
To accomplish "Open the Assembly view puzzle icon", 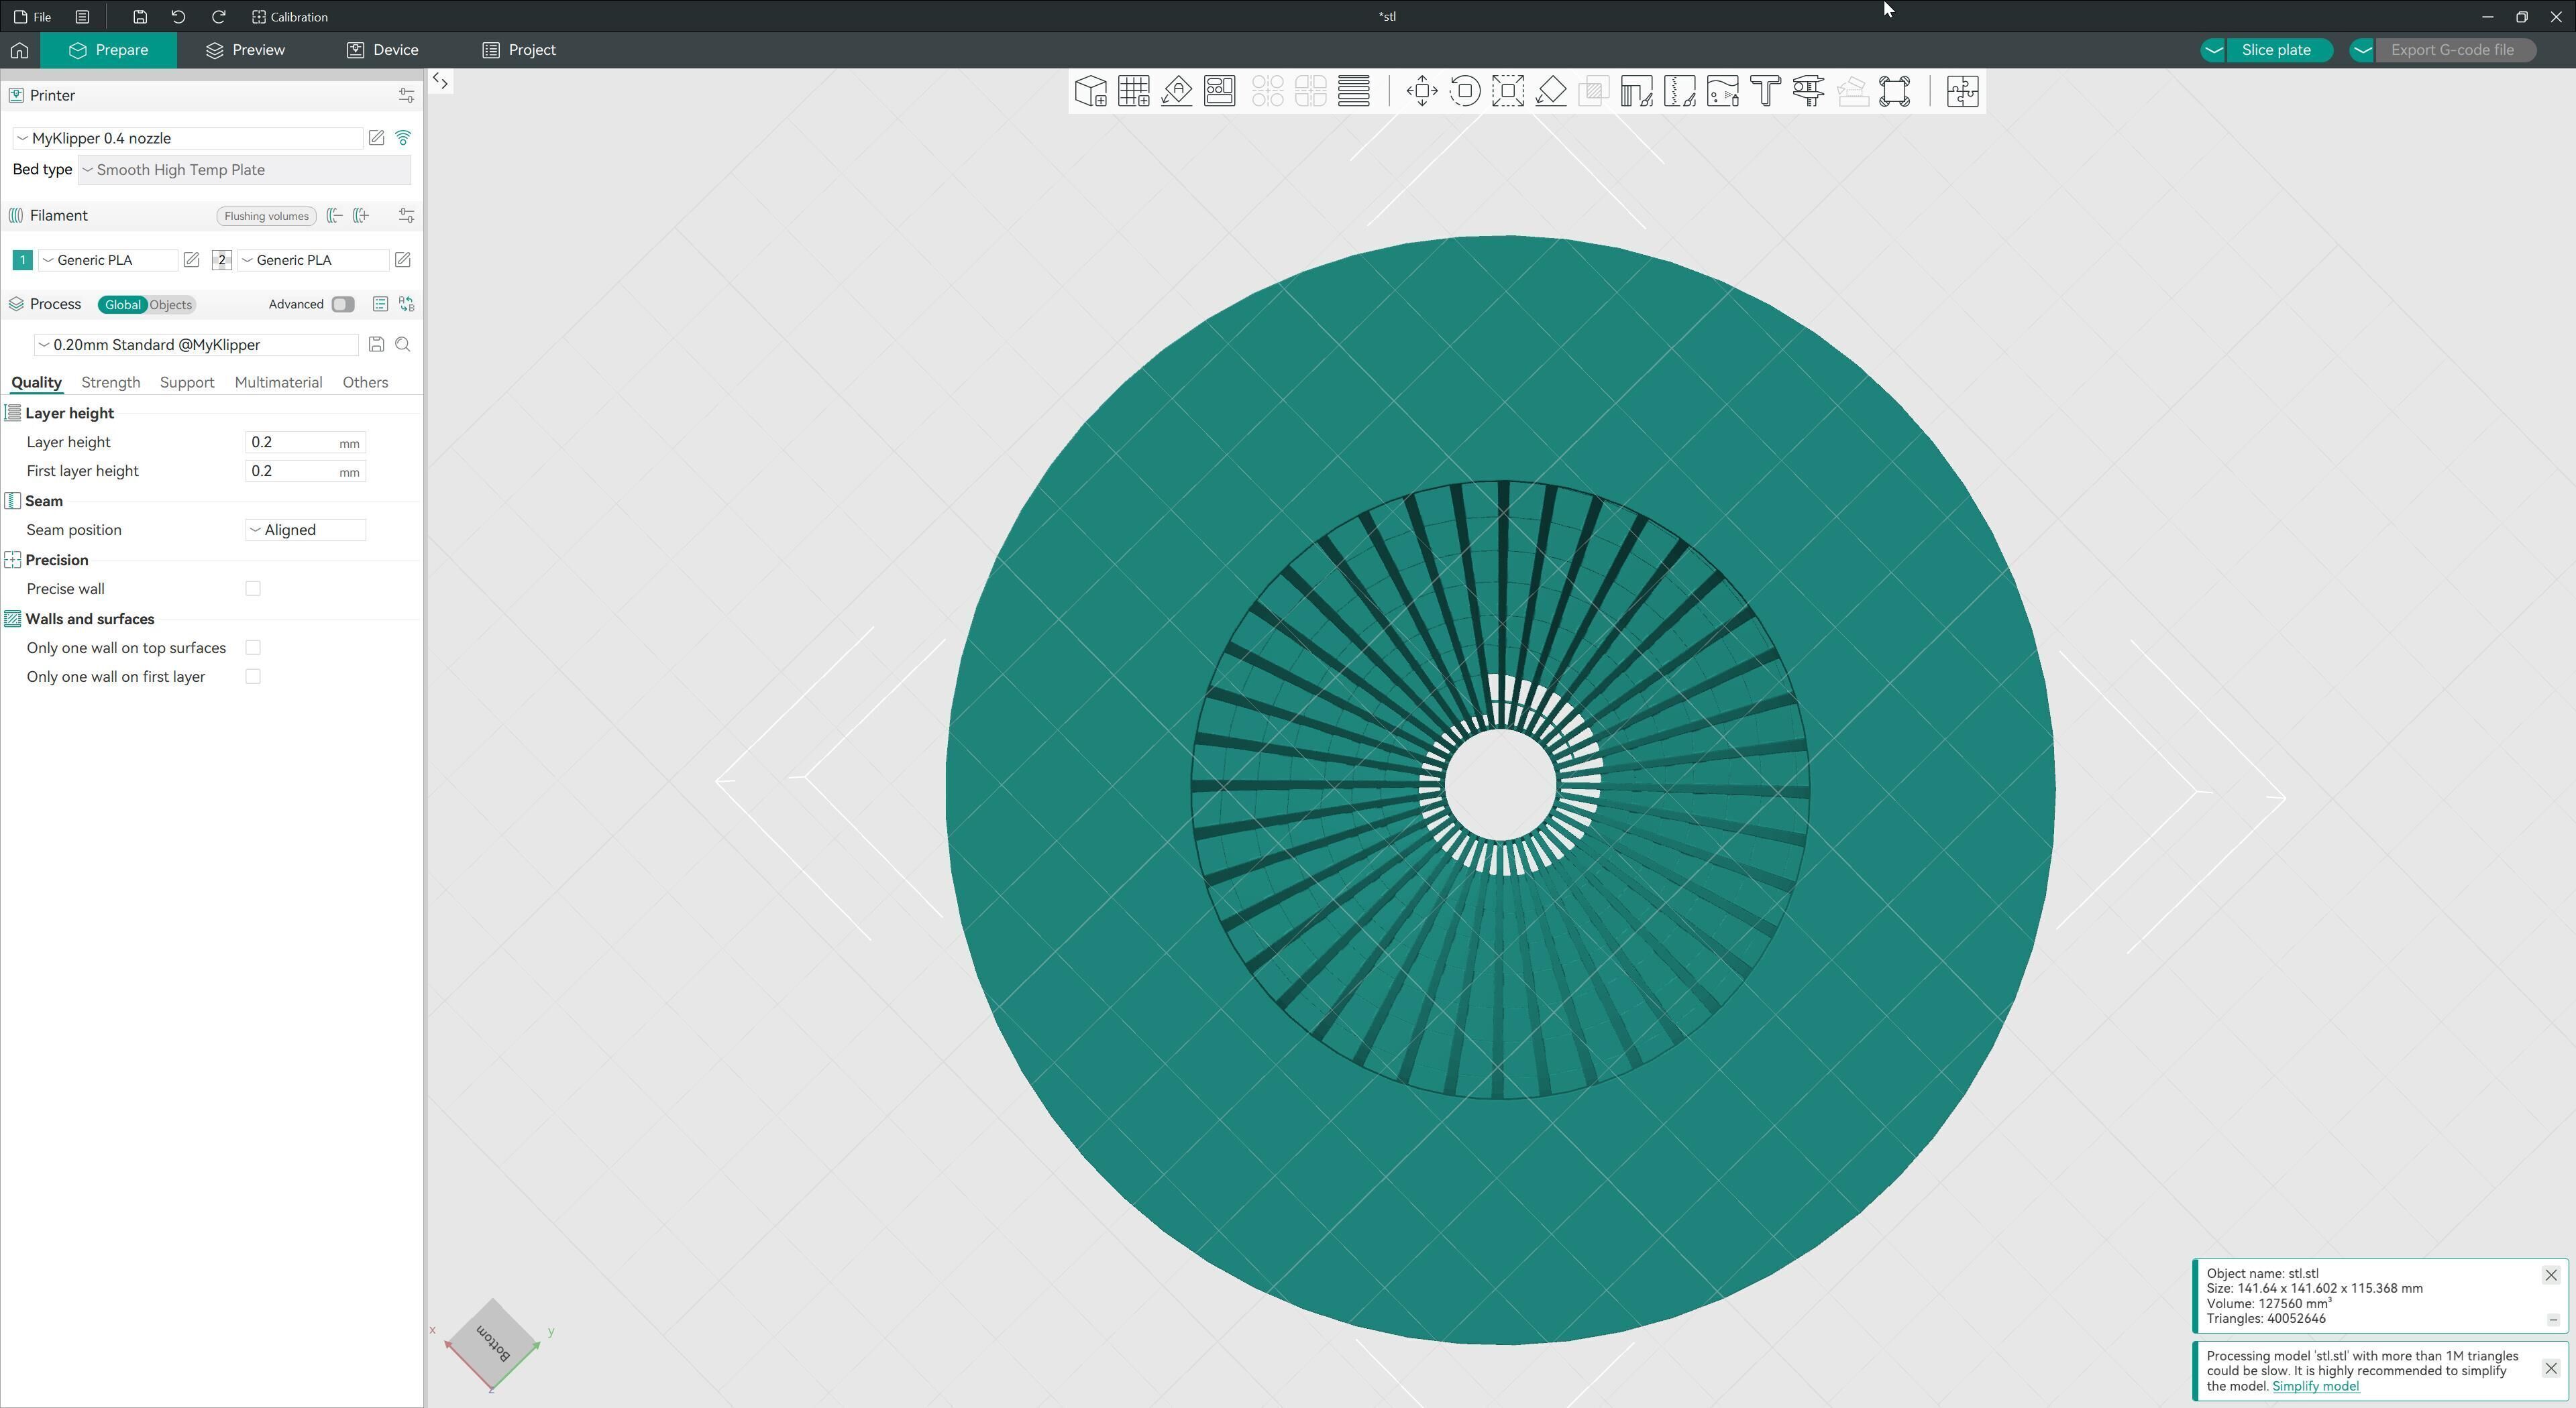I will coord(1962,91).
